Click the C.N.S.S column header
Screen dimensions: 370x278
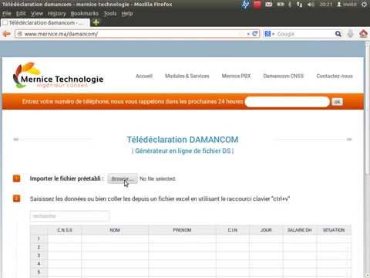click(x=65, y=230)
